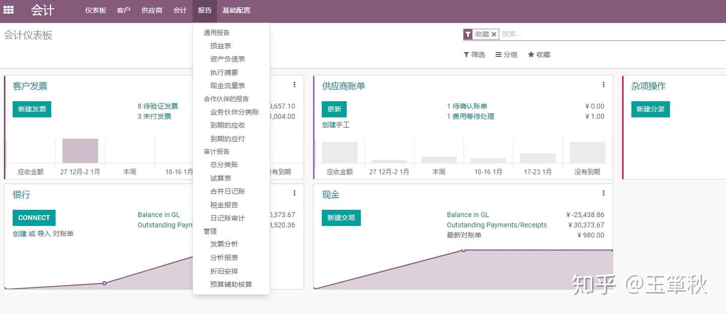The height and width of the screenshot is (314, 726).
Task: Click the 新建交易 button
Action: 341,218
